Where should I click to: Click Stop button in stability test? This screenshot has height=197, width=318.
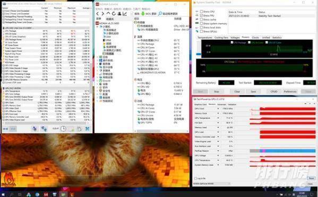[217, 92]
